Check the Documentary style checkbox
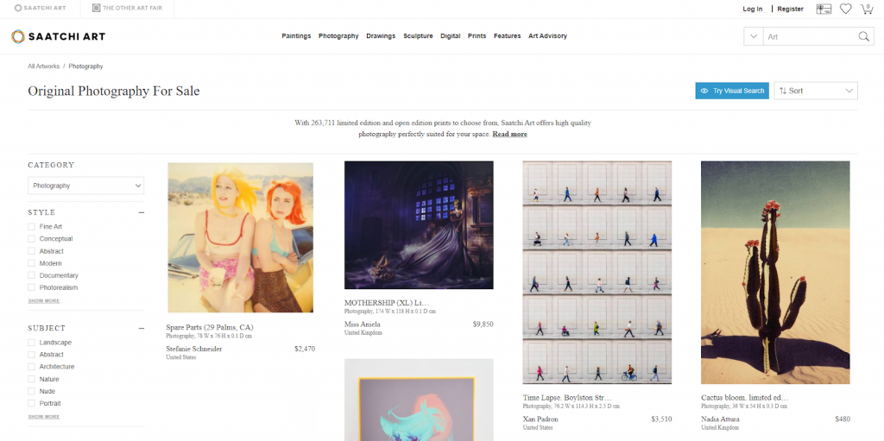Screen dimensions: 884x441 click(x=32, y=276)
